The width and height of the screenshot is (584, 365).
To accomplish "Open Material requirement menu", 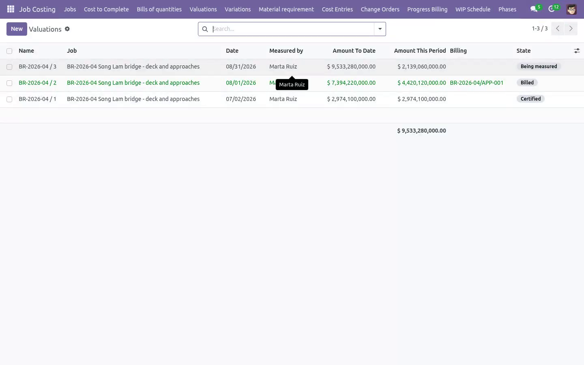I will [286, 9].
